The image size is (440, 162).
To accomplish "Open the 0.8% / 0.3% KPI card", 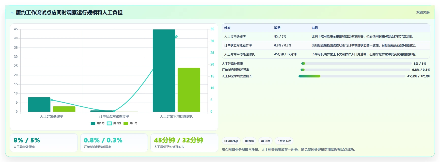I will pos(114,143).
